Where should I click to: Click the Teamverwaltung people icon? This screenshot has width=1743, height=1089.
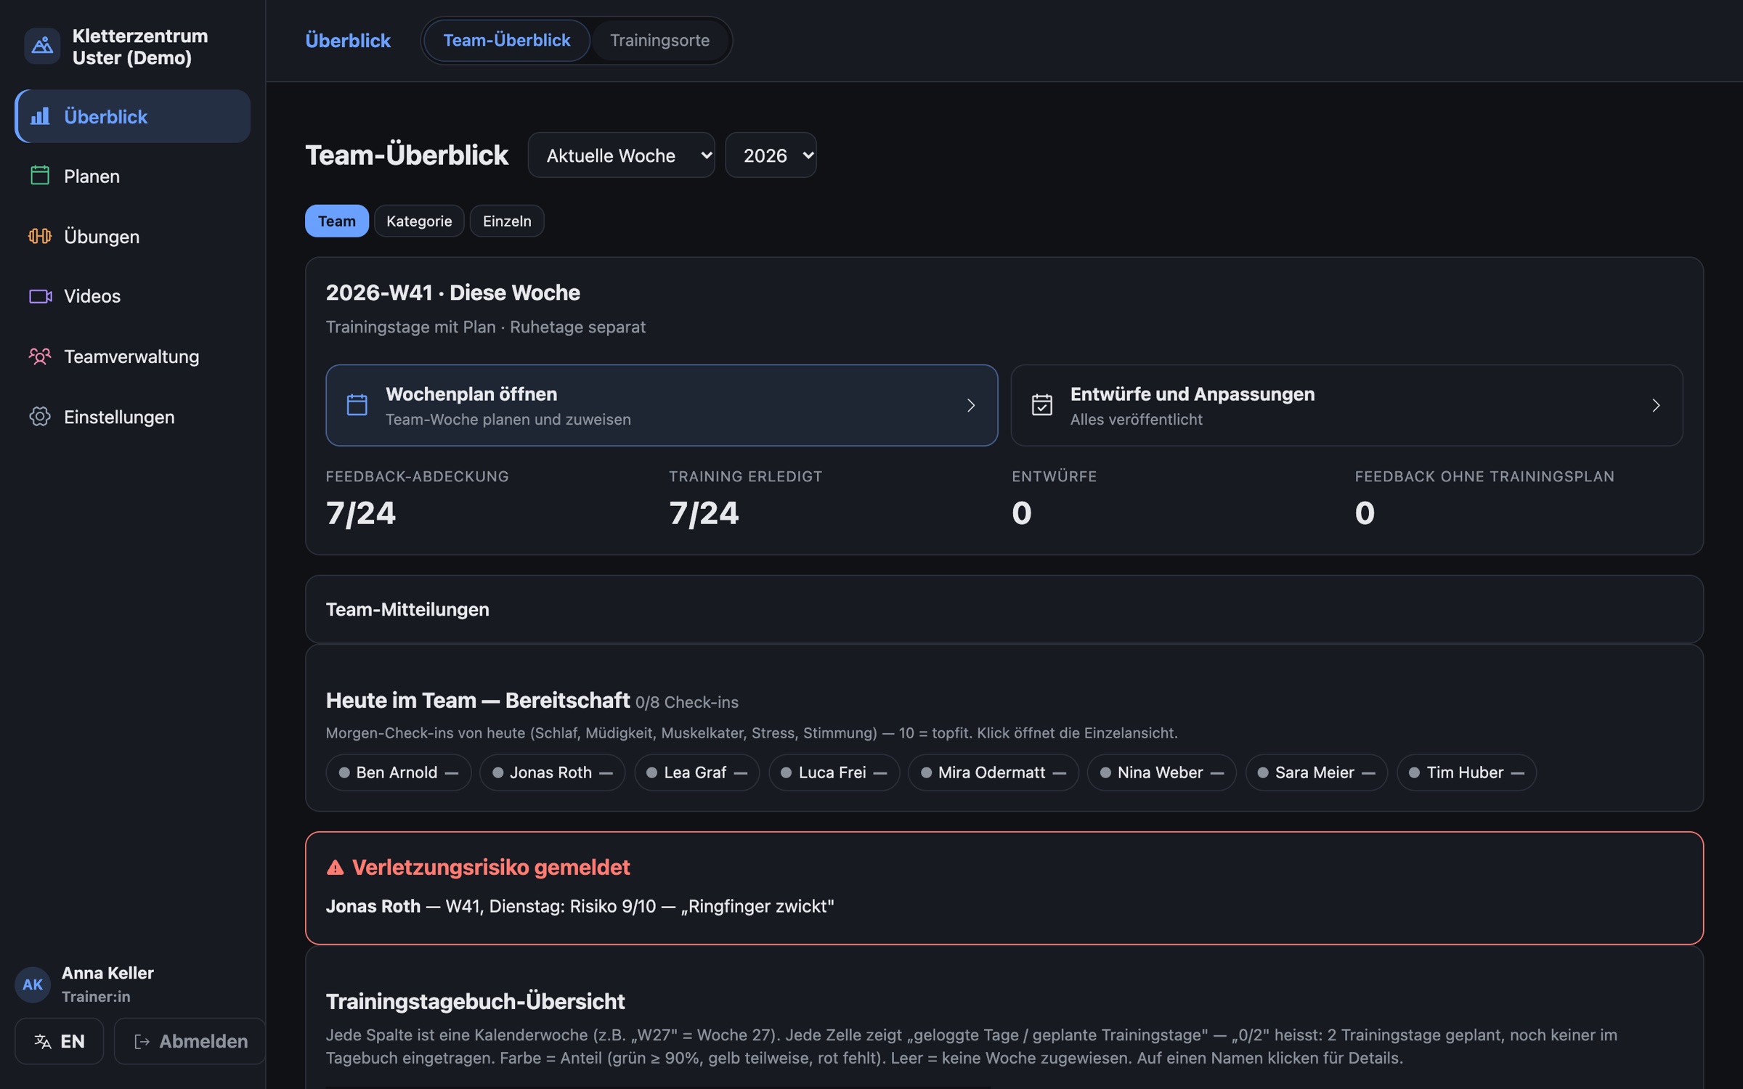[x=40, y=356]
